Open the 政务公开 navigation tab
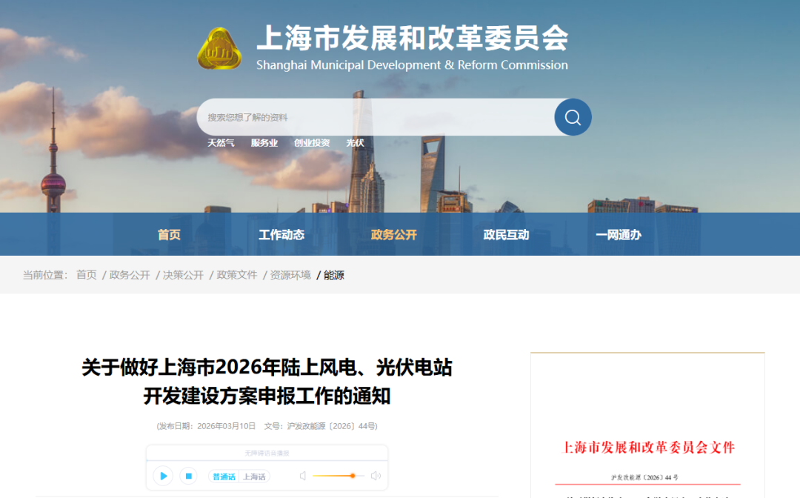The height and width of the screenshot is (498, 800). click(x=394, y=235)
